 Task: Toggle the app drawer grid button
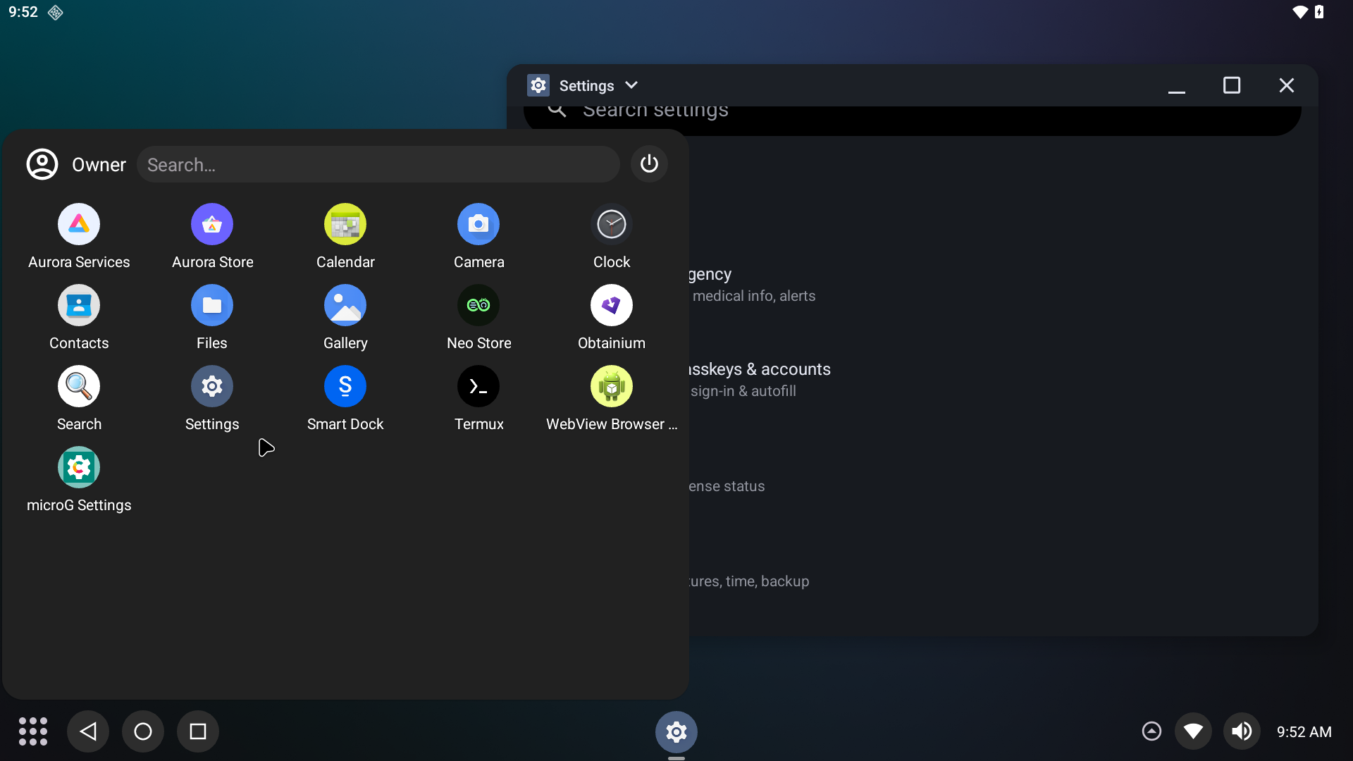(x=33, y=731)
